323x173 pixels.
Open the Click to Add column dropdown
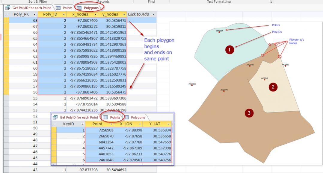(x=154, y=14)
